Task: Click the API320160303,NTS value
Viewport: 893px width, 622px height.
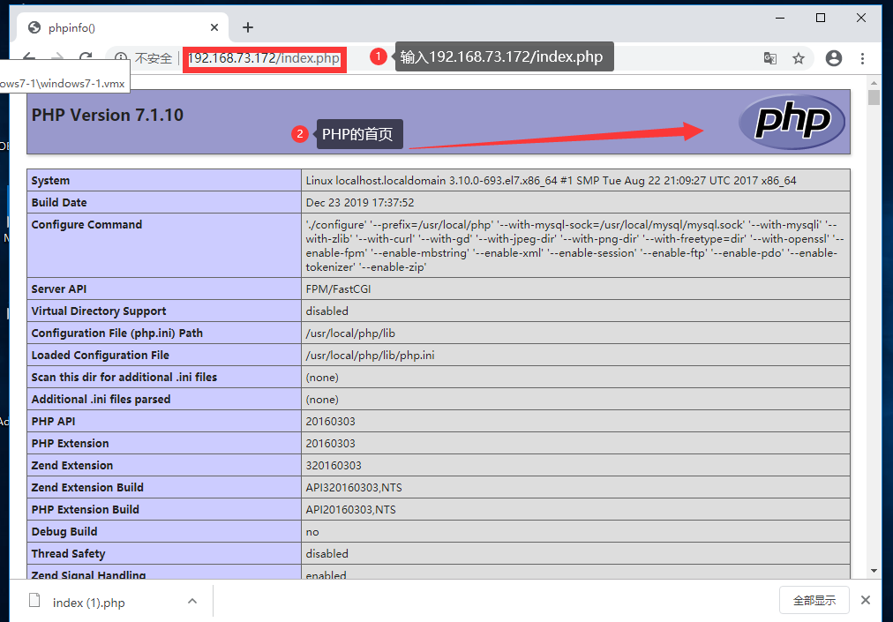Action: coord(354,488)
